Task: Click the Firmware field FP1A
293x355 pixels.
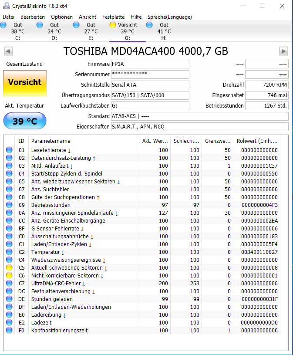Action: click(150, 64)
